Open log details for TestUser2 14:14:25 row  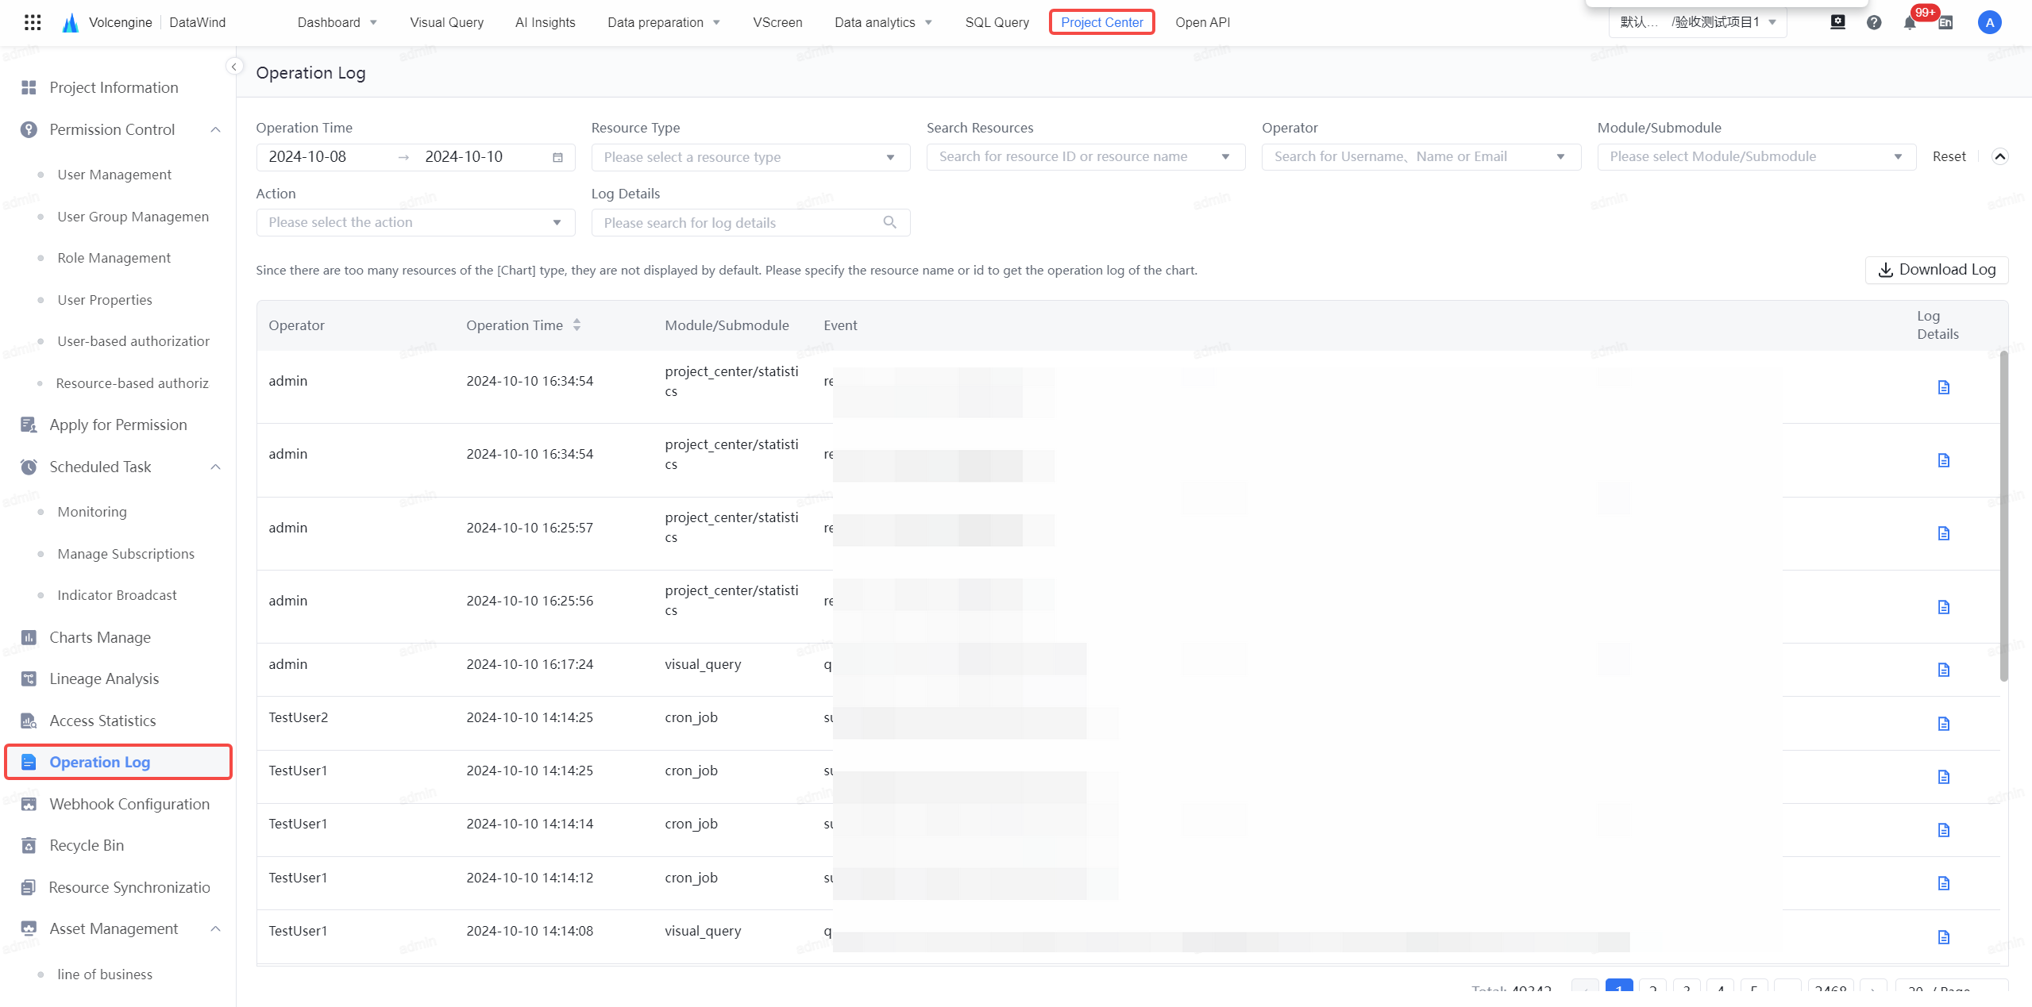[x=1943, y=724]
